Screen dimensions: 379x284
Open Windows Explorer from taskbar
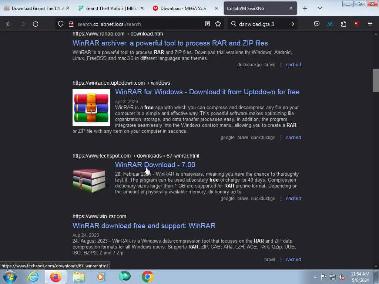coord(79,277)
